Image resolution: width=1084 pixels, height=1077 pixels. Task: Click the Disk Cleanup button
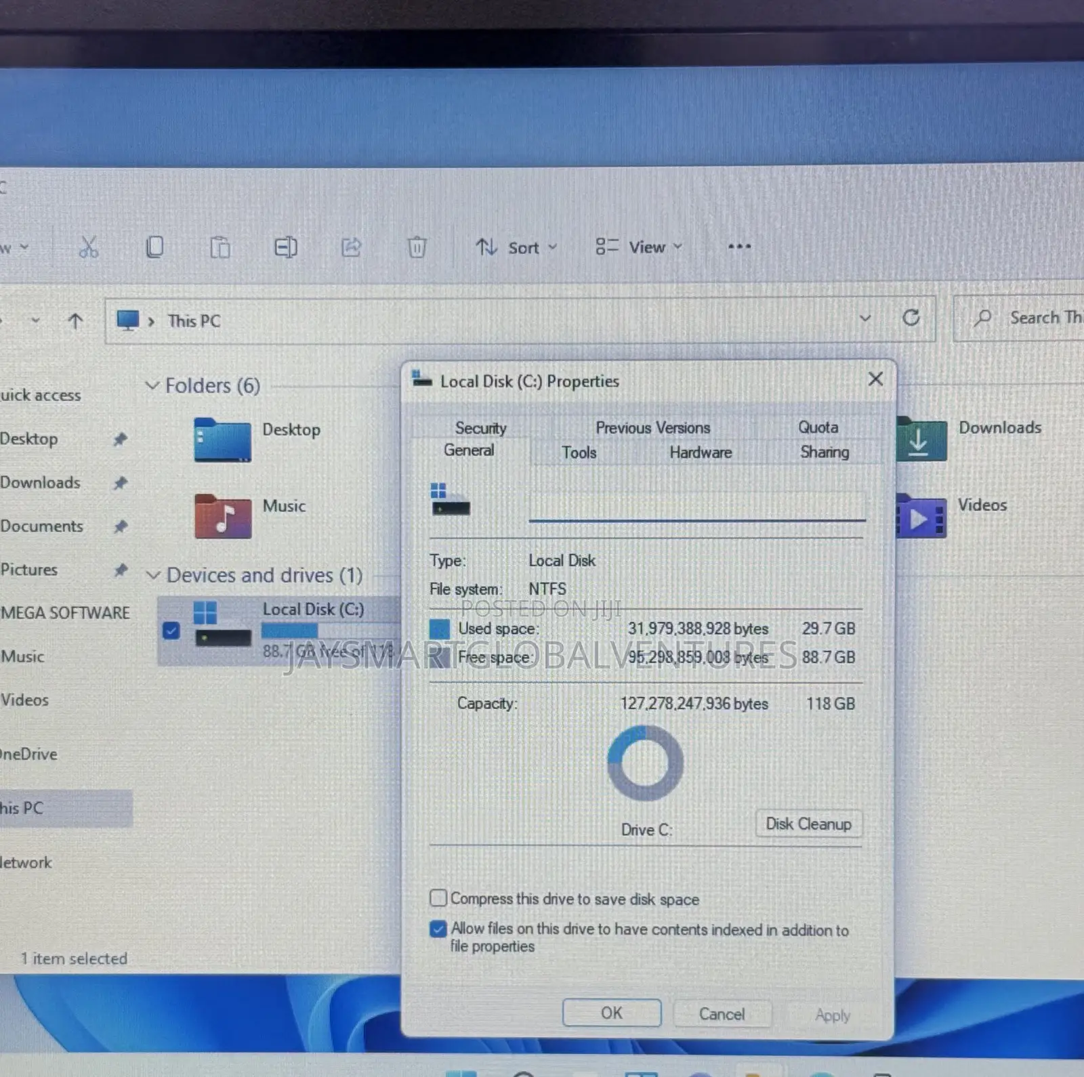point(809,824)
